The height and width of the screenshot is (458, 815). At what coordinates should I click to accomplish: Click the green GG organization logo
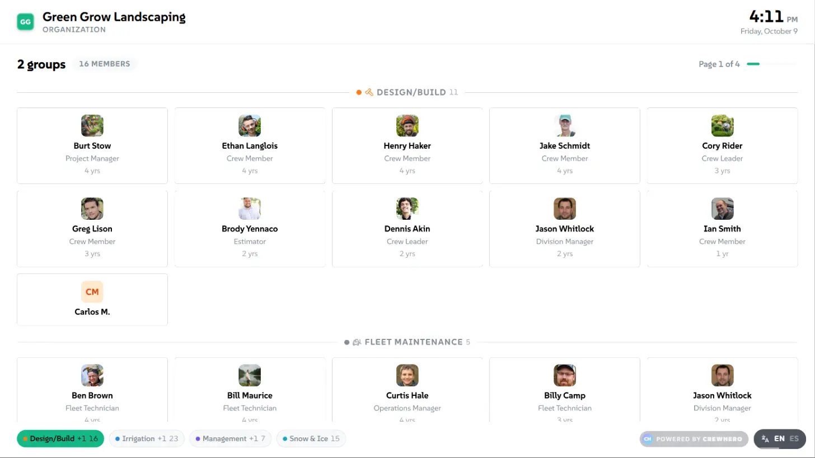[26, 22]
